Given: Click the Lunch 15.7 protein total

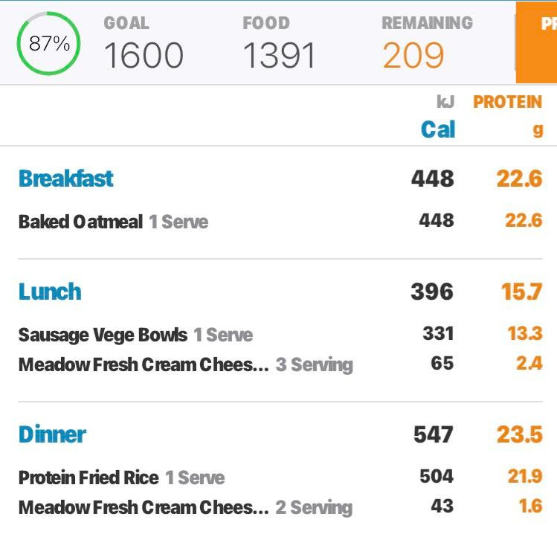Looking at the screenshot, I should (521, 292).
